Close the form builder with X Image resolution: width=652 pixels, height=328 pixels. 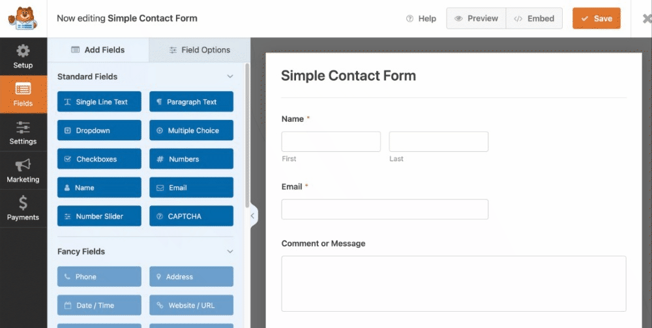pyautogui.click(x=647, y=18)
